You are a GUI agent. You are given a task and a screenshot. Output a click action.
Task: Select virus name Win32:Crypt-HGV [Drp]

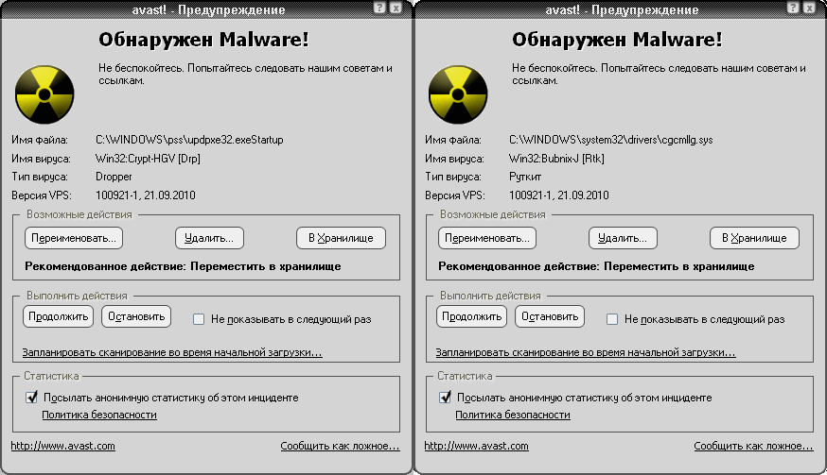tap(148, 159)
